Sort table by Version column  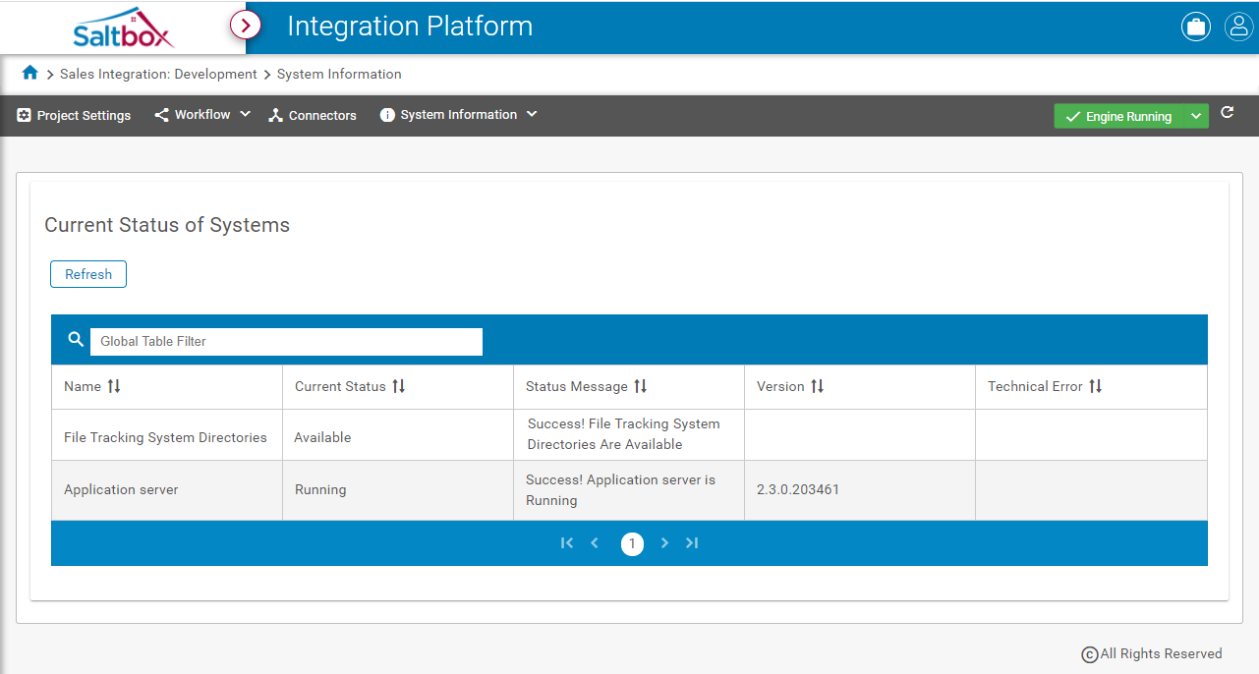pos(818,386)
